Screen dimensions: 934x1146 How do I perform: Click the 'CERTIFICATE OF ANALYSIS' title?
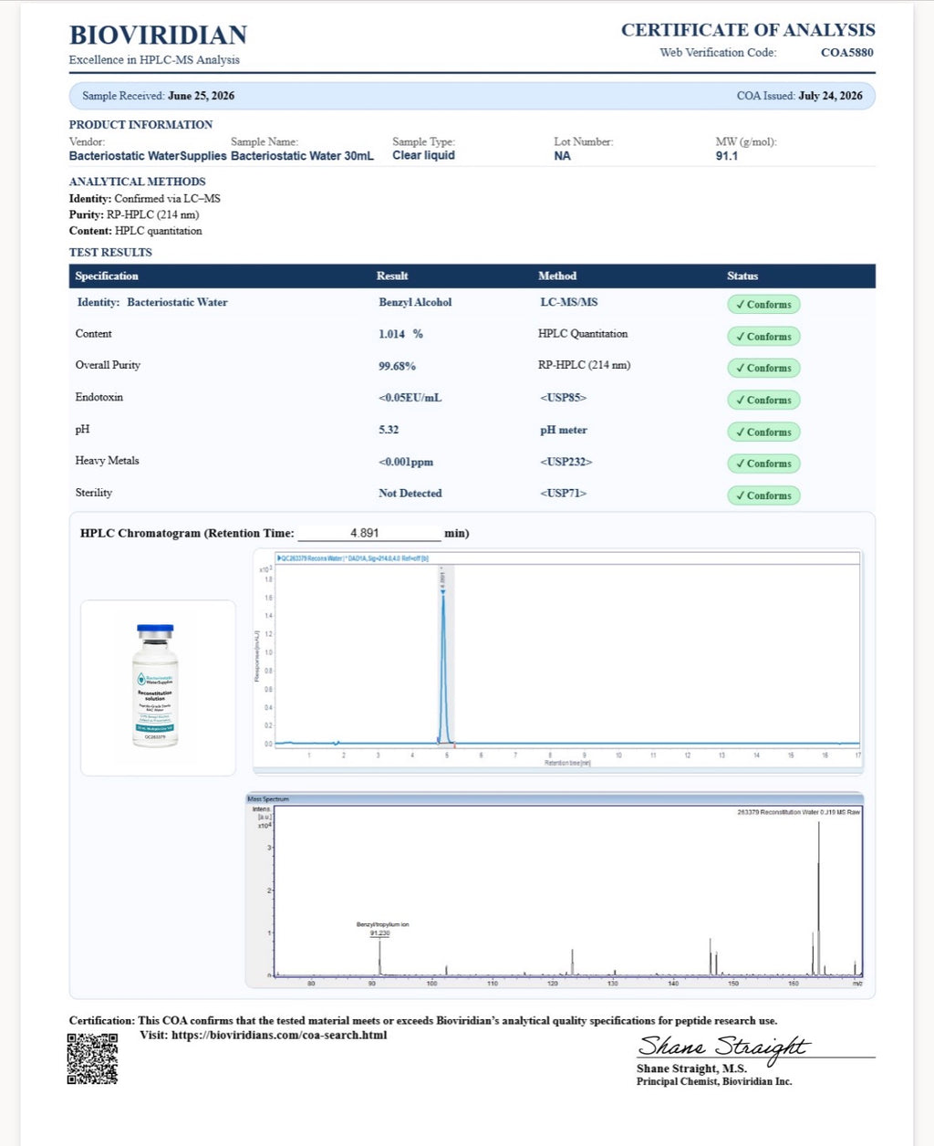click(x=748, y=30)
